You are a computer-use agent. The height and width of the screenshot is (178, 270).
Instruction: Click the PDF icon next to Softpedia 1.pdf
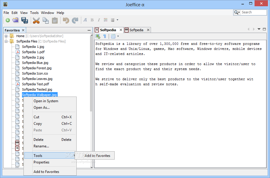pos(18,52)
